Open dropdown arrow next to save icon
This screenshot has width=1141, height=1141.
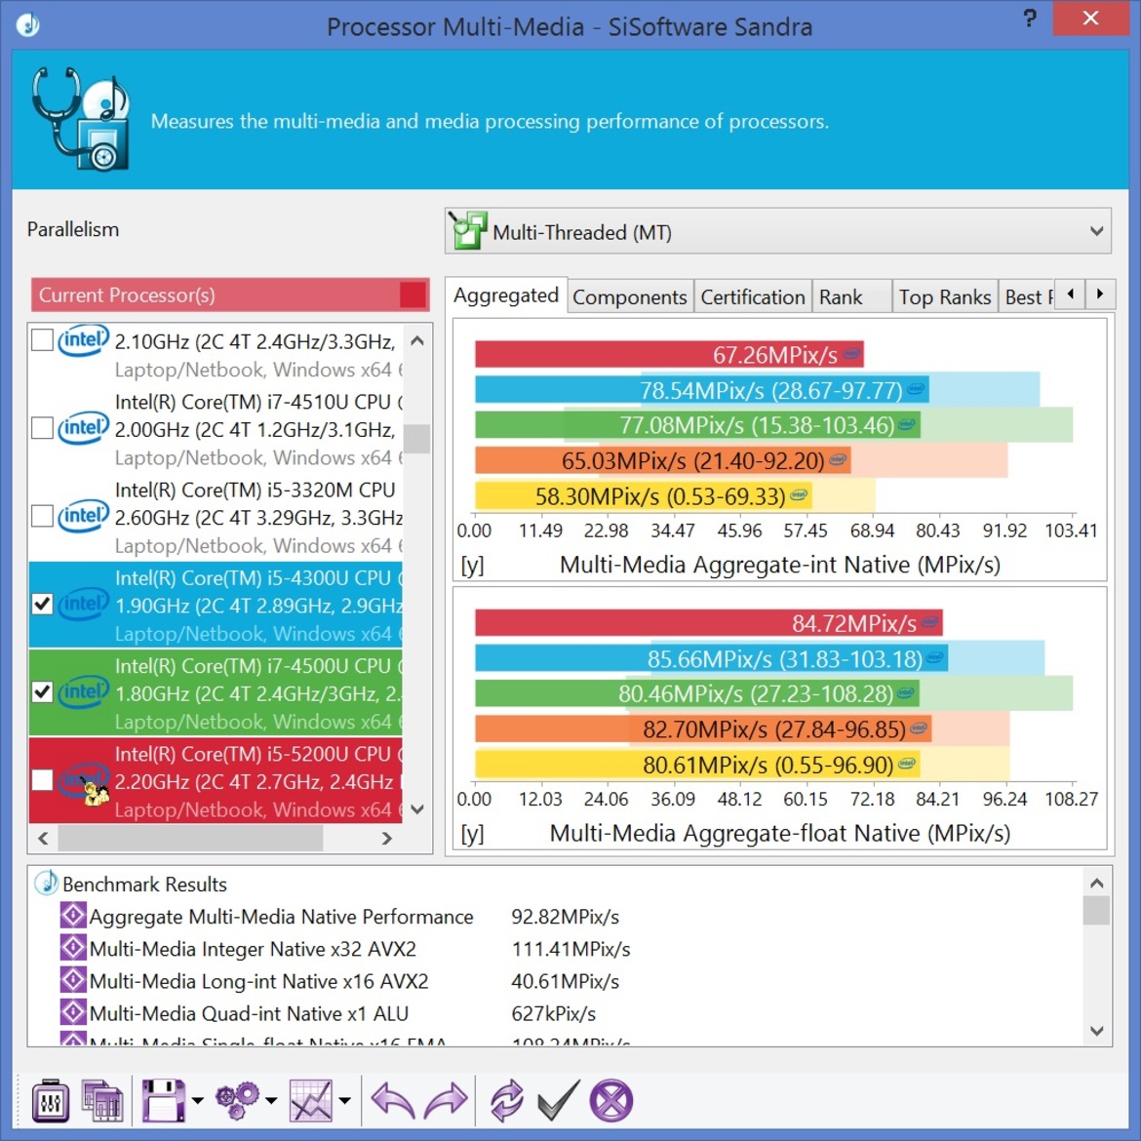[x=197, y=1100]
